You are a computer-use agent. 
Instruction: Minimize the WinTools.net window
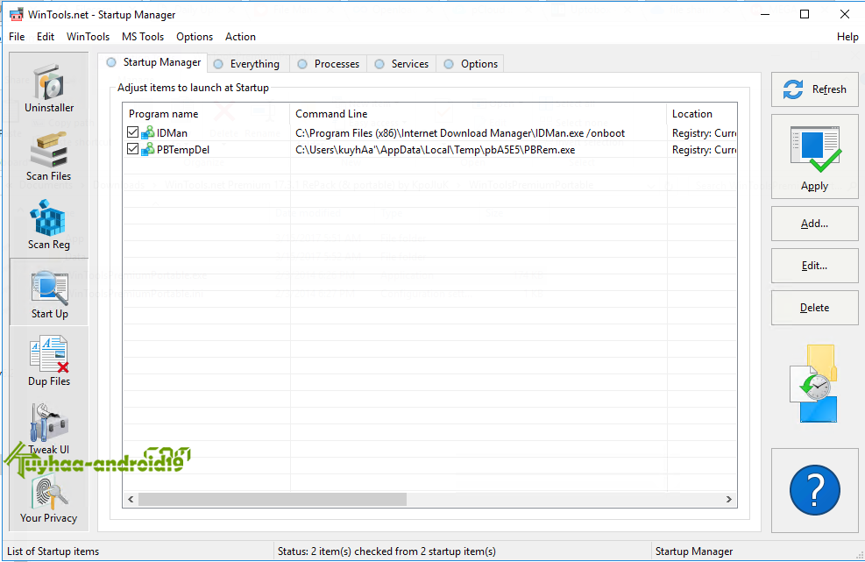[764, 14]
